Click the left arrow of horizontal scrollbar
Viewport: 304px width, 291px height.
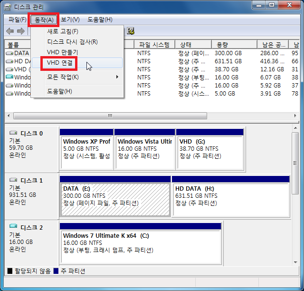coord(9,116)
